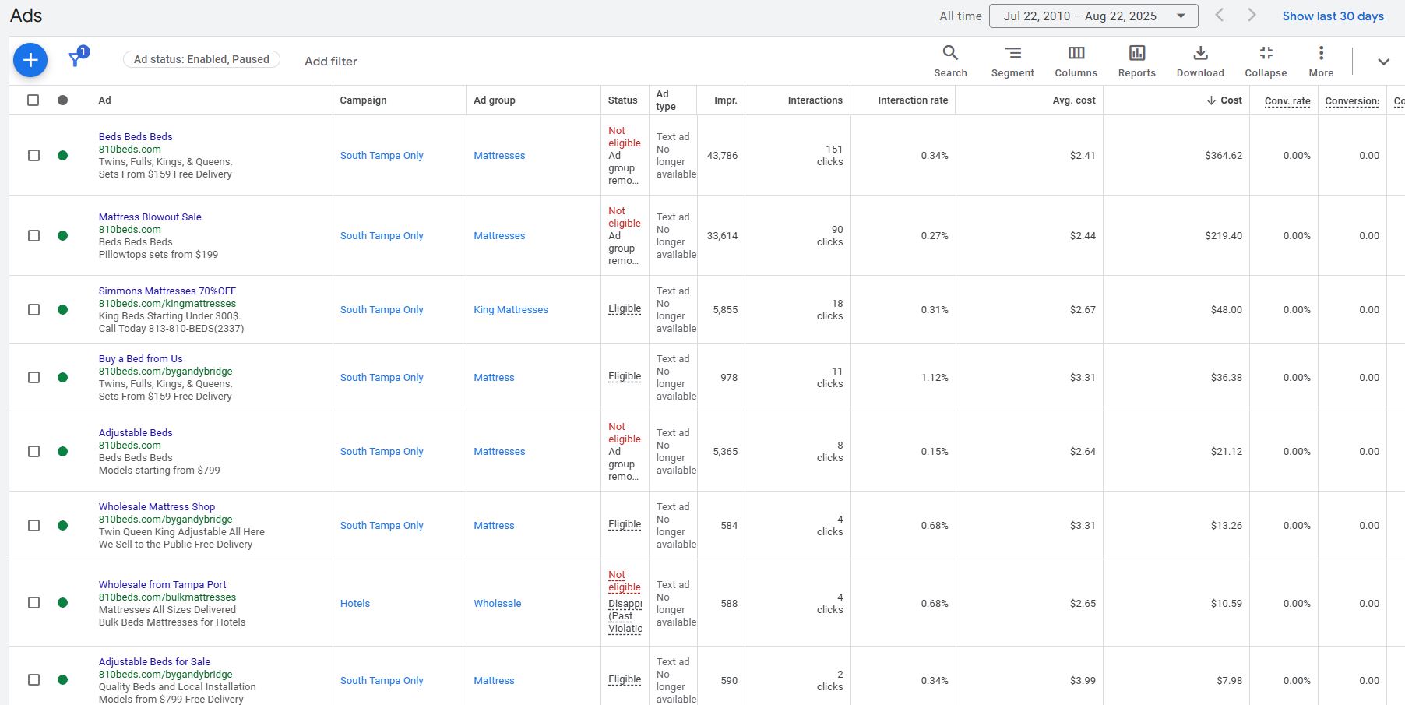
Task: Open the Wholesale ad group link
Action: point(498,603)
